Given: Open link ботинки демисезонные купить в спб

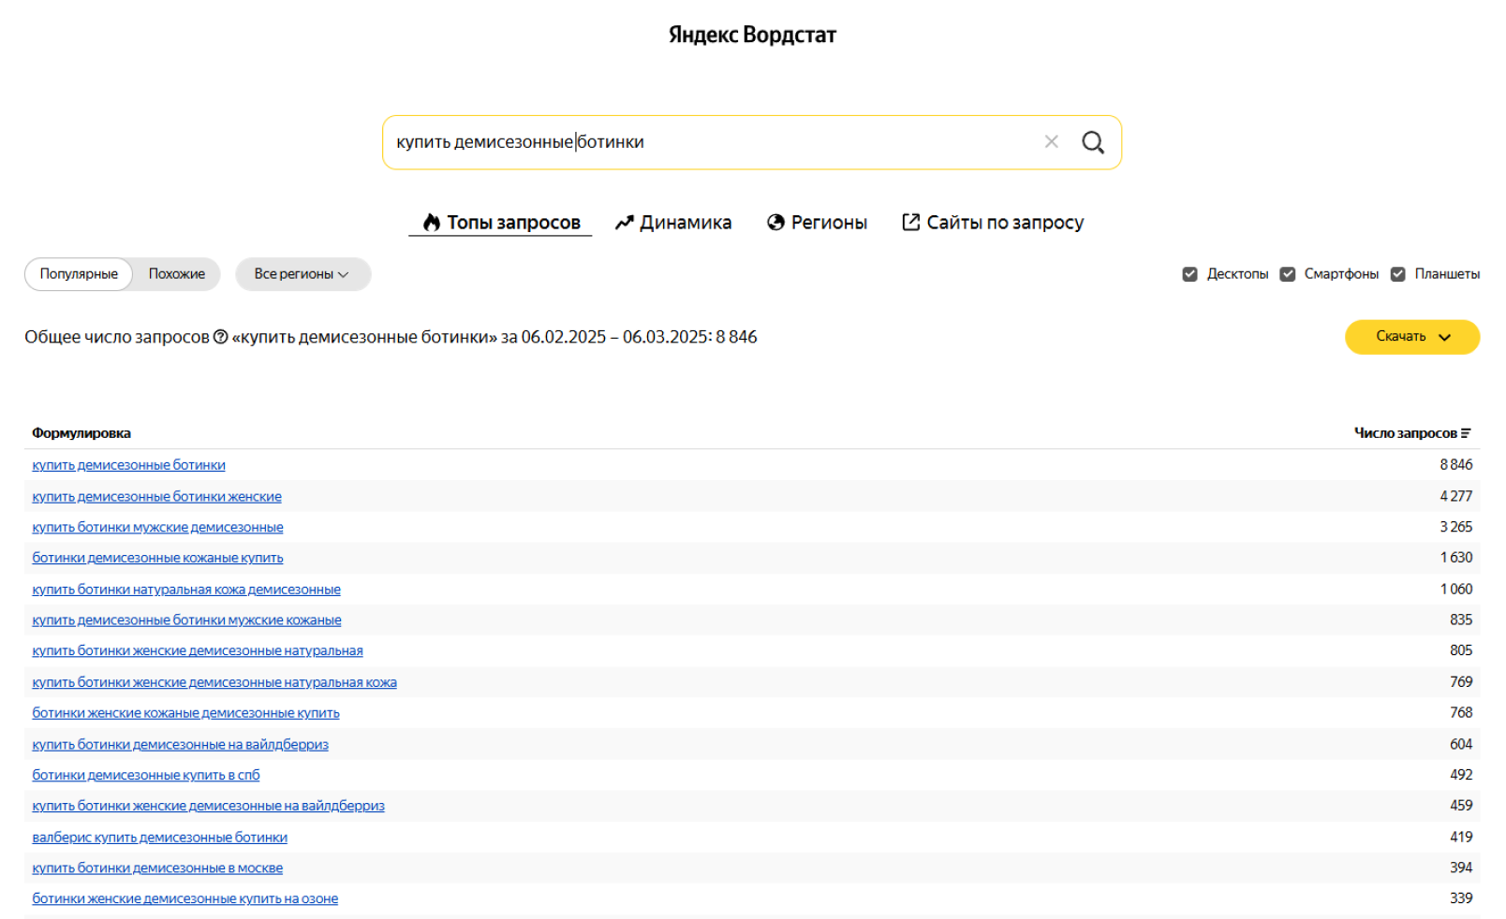Looking at the screenshot, I should click(146, 775).
